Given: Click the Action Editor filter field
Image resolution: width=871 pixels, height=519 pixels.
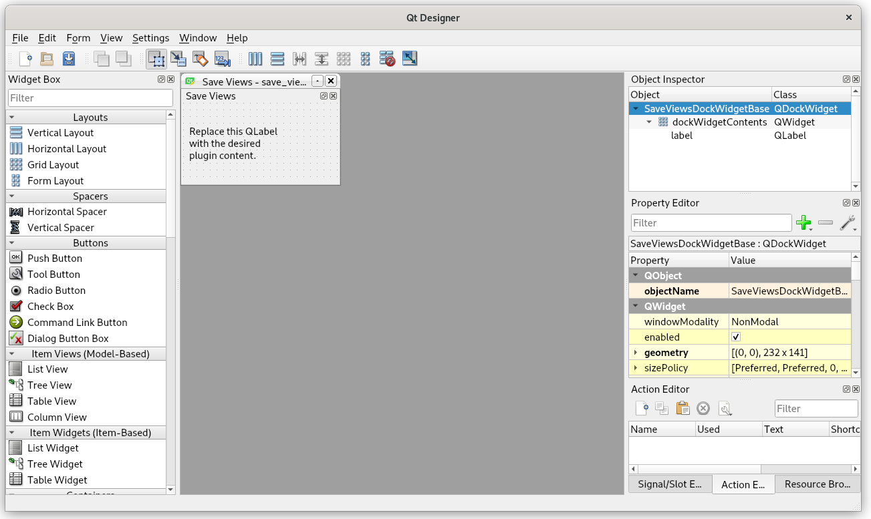Looking at the screenshot, I should point(816,409).
